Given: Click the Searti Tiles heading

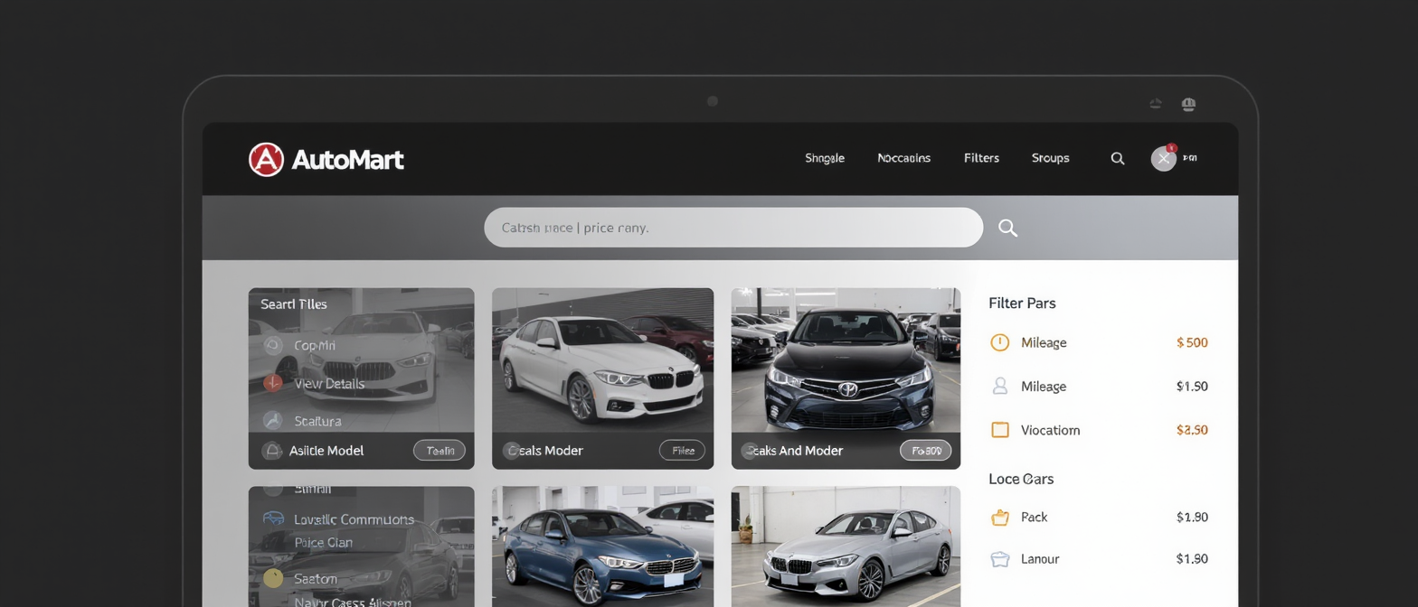Looking at the screenshot, I should pos(294,304).
